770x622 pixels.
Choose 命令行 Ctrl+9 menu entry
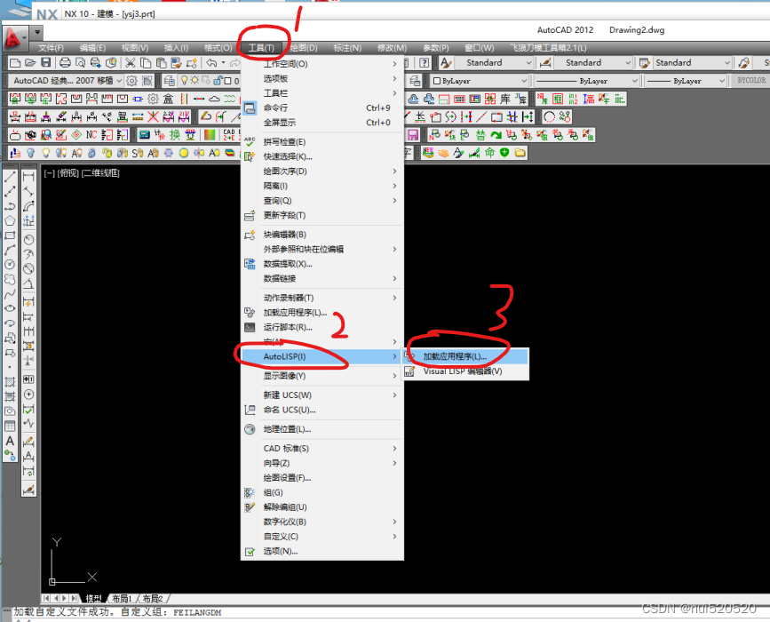pos(322,108)
